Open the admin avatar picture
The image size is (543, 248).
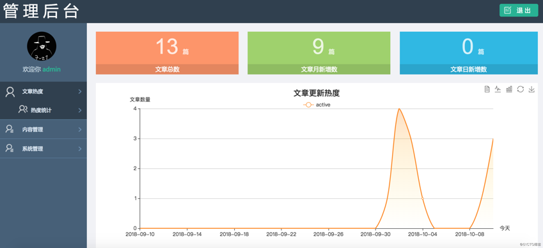coord(42,47)
